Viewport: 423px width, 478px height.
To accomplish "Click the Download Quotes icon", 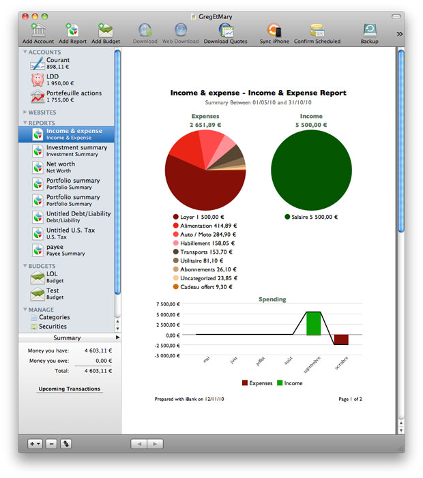I will pyautogui.click(x=226, y=30).
